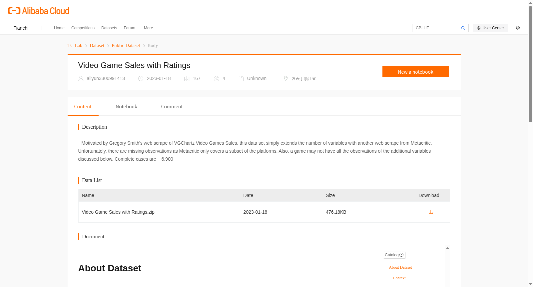Viewport: 533px width, 287px height.
Task: Open the Home menu item
Action: [x=59, y=28]
